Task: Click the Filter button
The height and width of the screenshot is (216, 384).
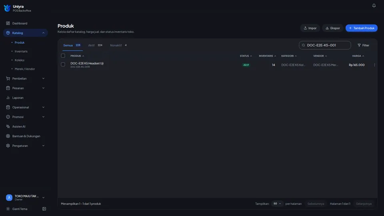Action: 364,45
